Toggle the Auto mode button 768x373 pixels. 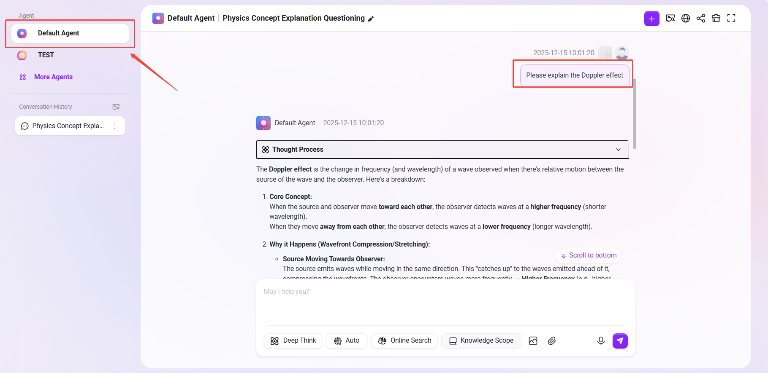pyautogui.click(x=346, y=341)
